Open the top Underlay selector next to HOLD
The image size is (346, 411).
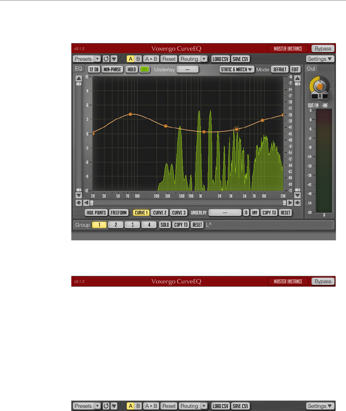188,69
